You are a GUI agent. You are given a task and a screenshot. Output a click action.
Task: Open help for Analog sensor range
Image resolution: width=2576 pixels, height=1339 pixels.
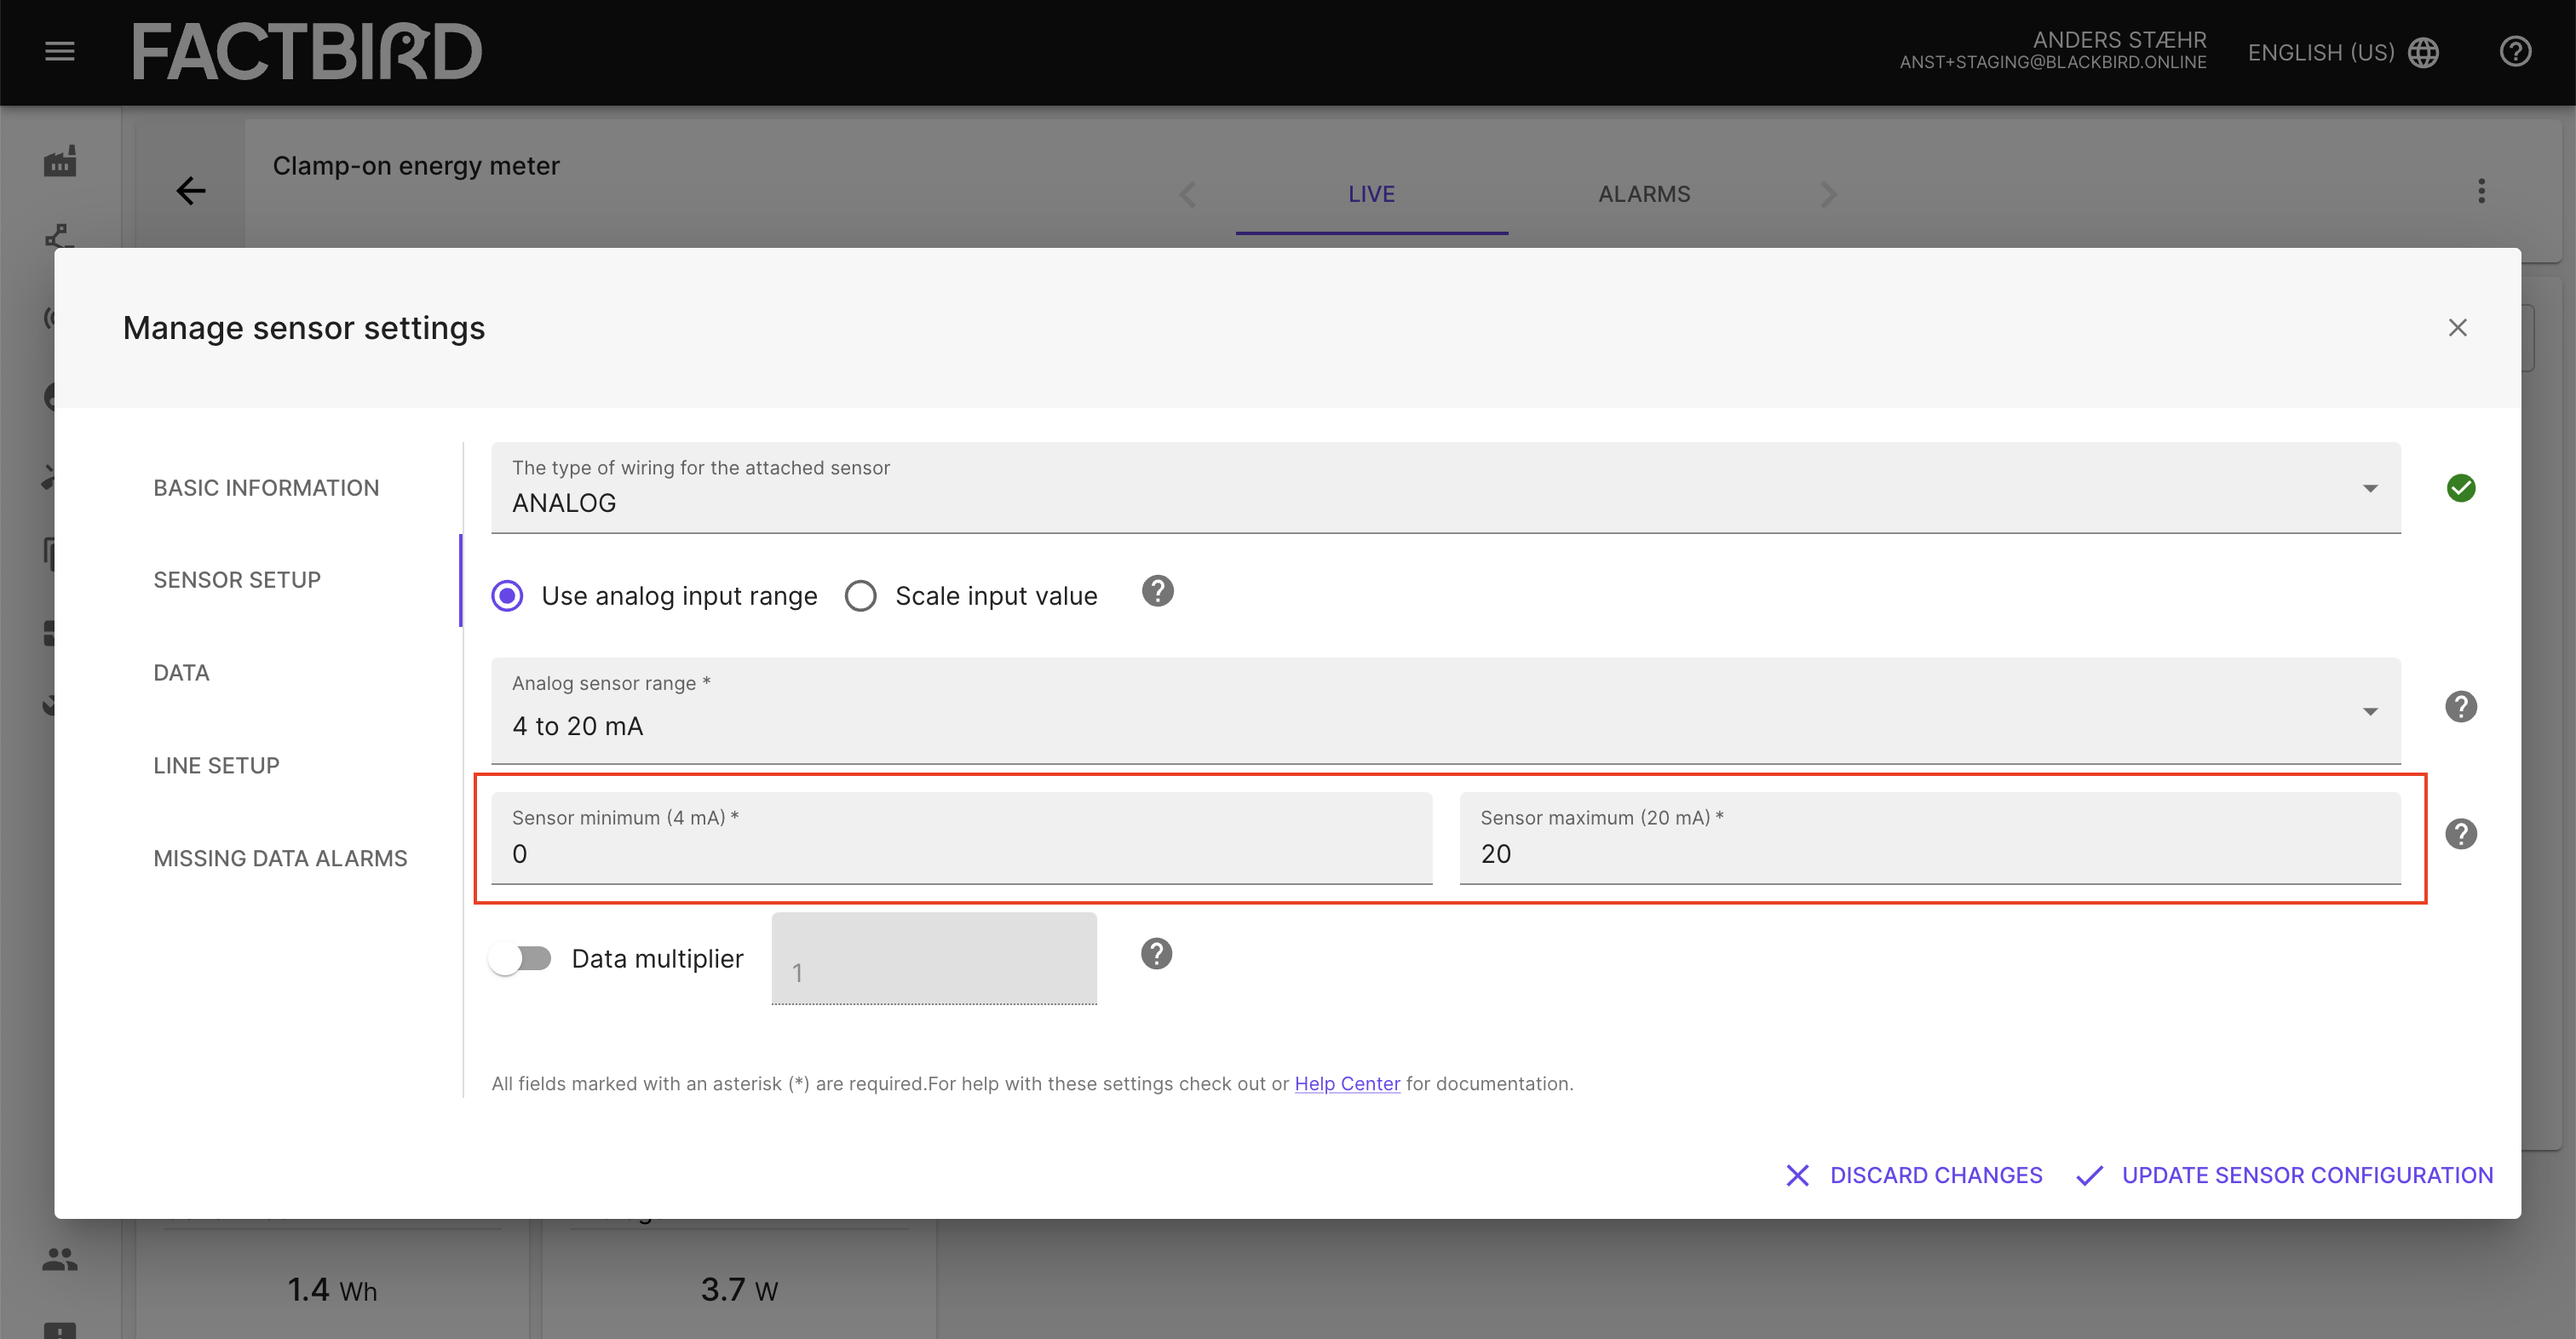(x=2461, y=707)
